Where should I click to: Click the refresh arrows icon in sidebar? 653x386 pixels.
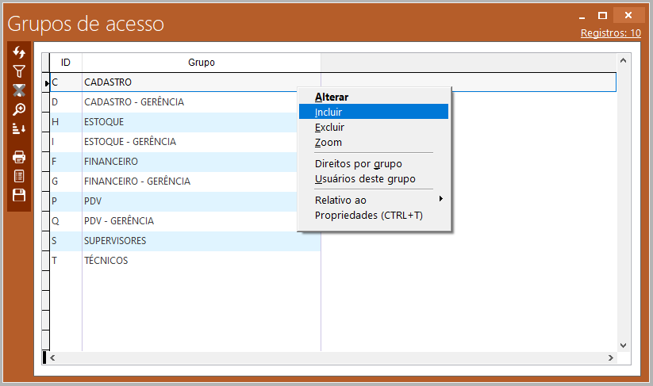coord(19,52)
